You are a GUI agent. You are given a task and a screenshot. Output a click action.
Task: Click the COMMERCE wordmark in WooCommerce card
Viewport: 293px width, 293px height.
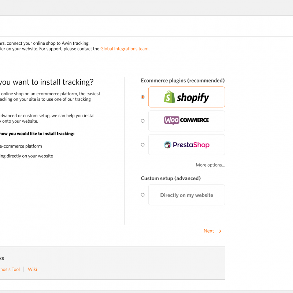[x=194, y=120]
